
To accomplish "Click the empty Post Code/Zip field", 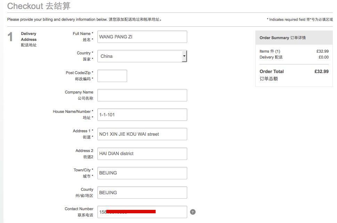I will tap(112, 76).
